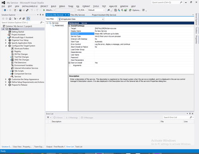Toggle the 0 Errors filter
The height and width of the screenshot is (154, 199).
[58, 117]
